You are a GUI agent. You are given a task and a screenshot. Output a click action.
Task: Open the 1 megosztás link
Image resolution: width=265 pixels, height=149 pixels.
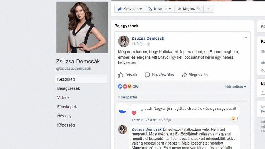[128, 97]
